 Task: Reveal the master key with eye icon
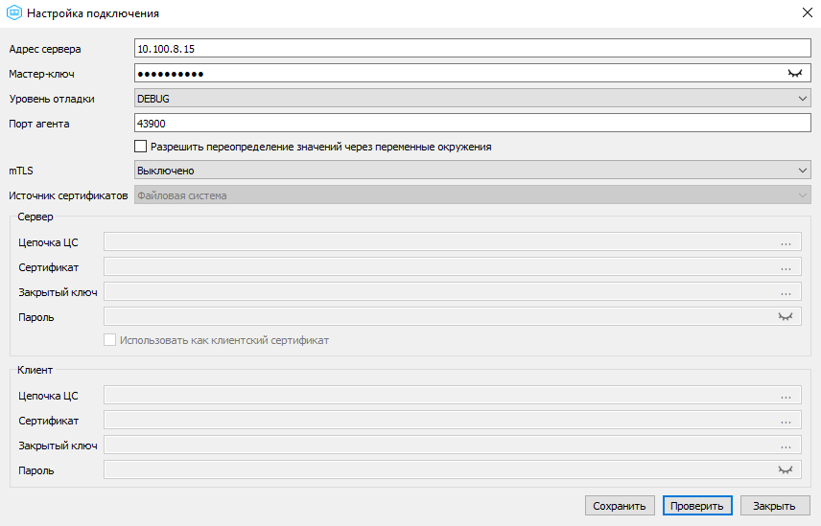click(795, 74)
